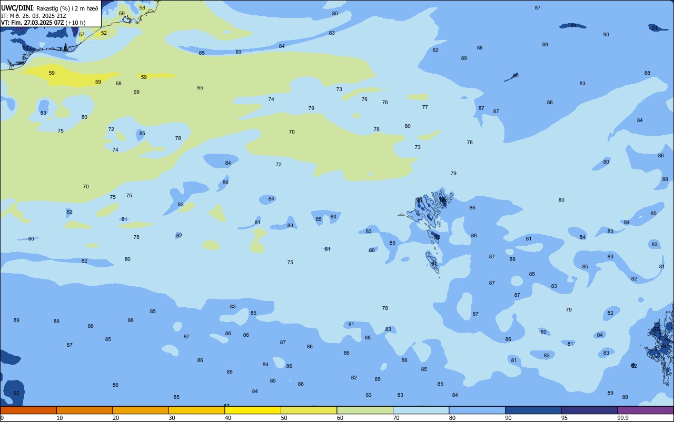The image size is (674, 422).
Task: Click the 60 tick label on the color scale
Action: click(x=340, y=418)
